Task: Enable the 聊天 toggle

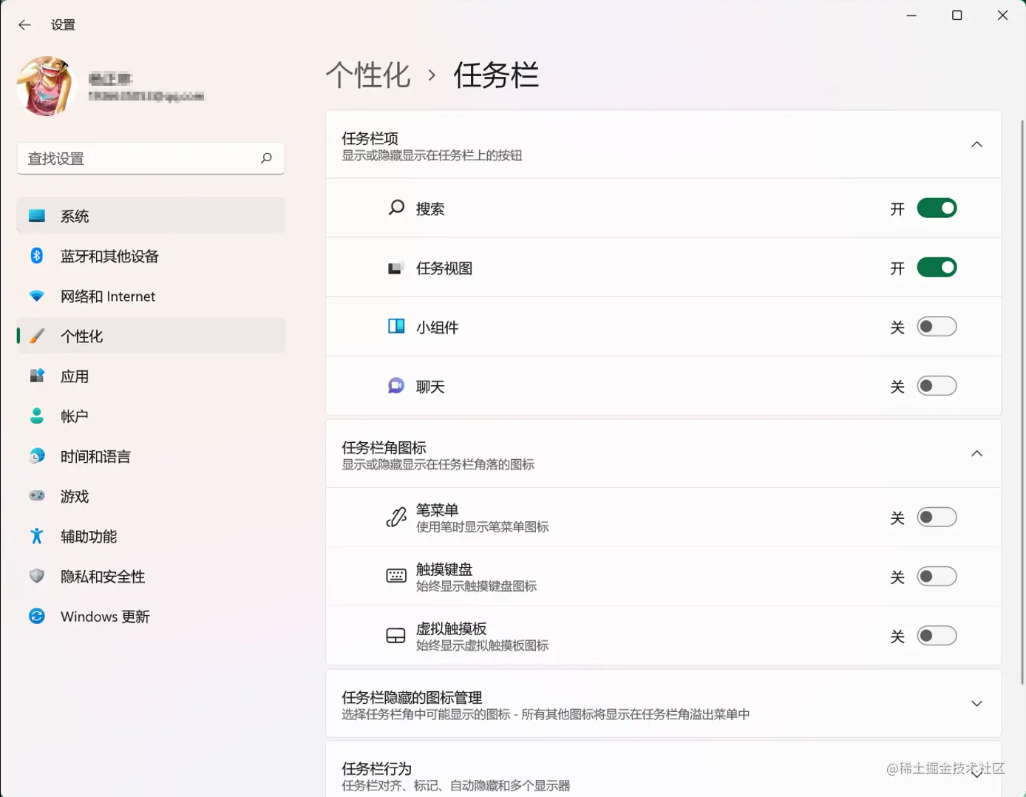Action: pos(937,386)
